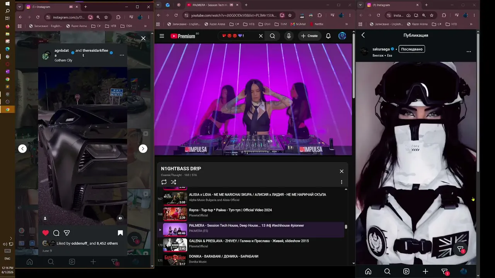Remove the saved bookmark on the car post

tap(120, 233)
